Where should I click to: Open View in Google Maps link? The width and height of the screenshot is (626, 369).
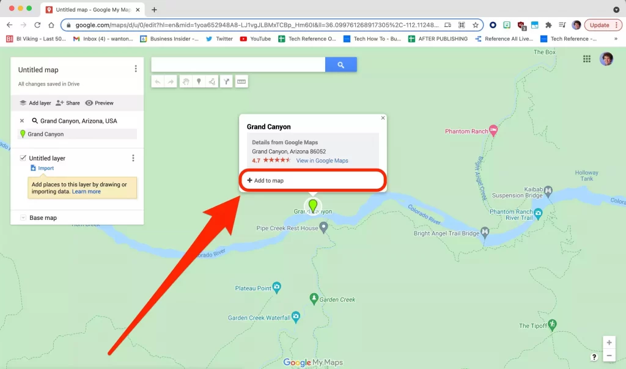point(322,161)
